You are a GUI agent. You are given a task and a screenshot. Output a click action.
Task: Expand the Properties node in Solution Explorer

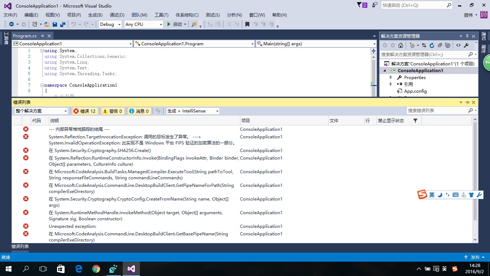pyautogui.click(x=391, y=77)
